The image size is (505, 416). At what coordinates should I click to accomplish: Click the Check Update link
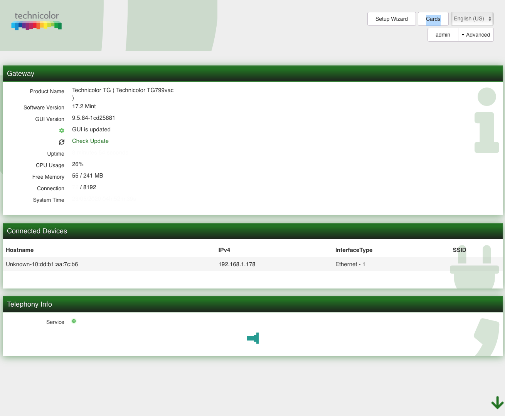(x=90, y=141)
